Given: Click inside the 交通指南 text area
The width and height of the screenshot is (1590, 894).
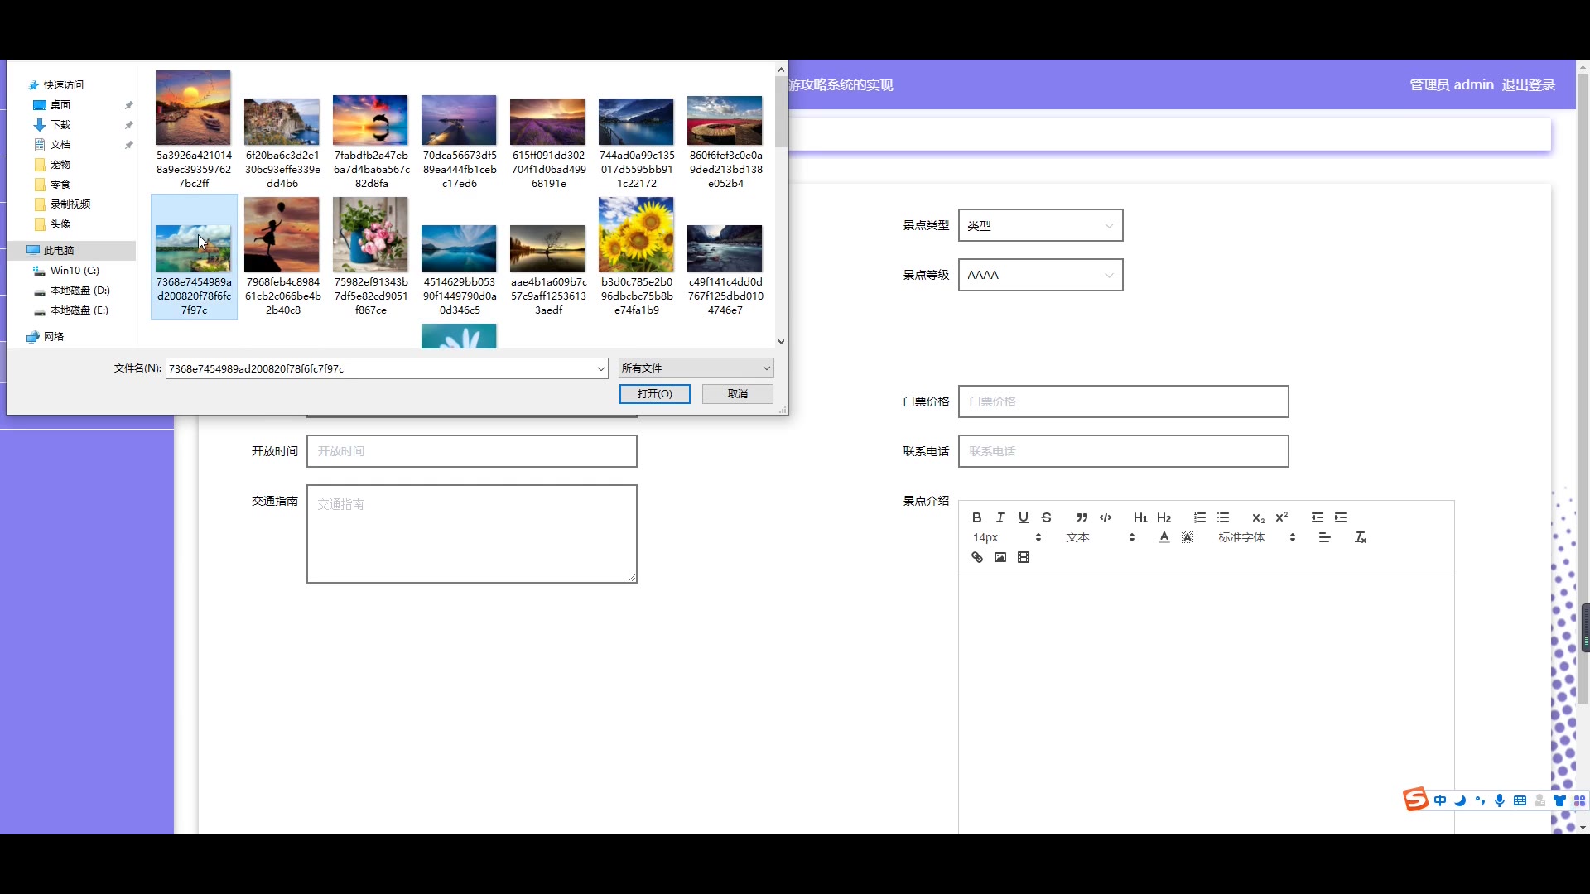Looking at the screenshot, I should tap(471, 534).
